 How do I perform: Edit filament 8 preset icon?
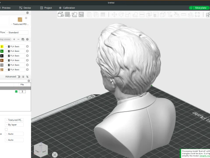coord(27,60)
